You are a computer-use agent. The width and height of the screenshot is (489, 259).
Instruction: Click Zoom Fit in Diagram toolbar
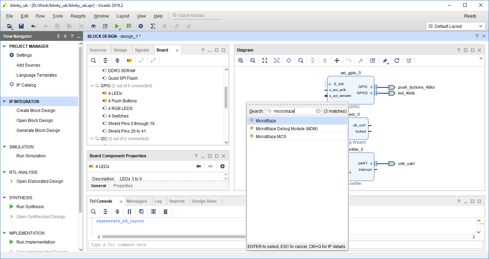click(x=265, y=60)
